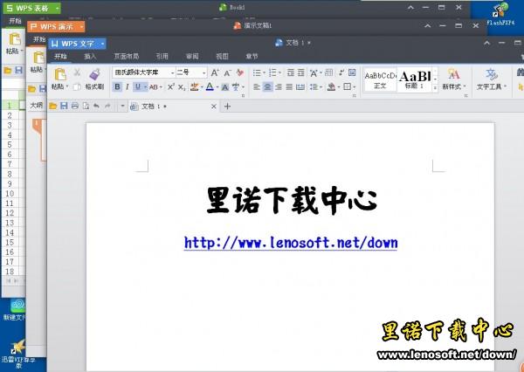Open the paragraph shading color picker
This screenshot has width=524, height=372.
tap(334, 87)
